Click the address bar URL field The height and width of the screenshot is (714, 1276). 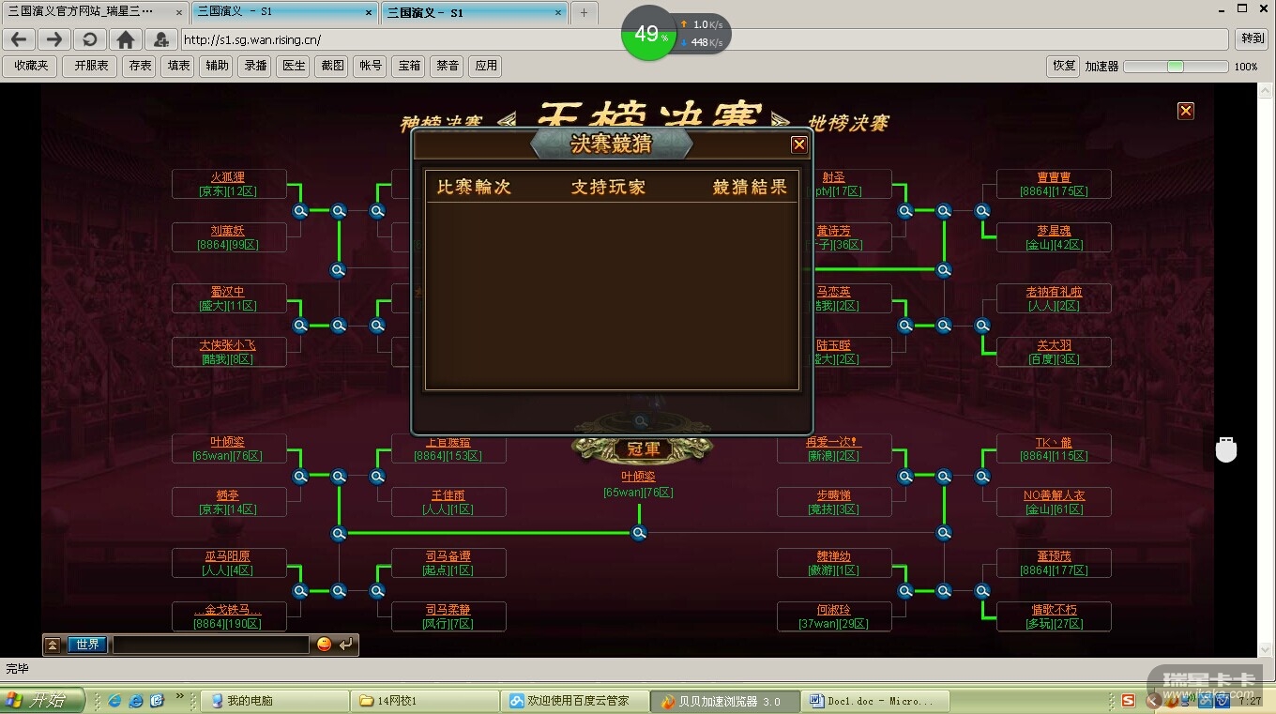[x=704, y=39]
